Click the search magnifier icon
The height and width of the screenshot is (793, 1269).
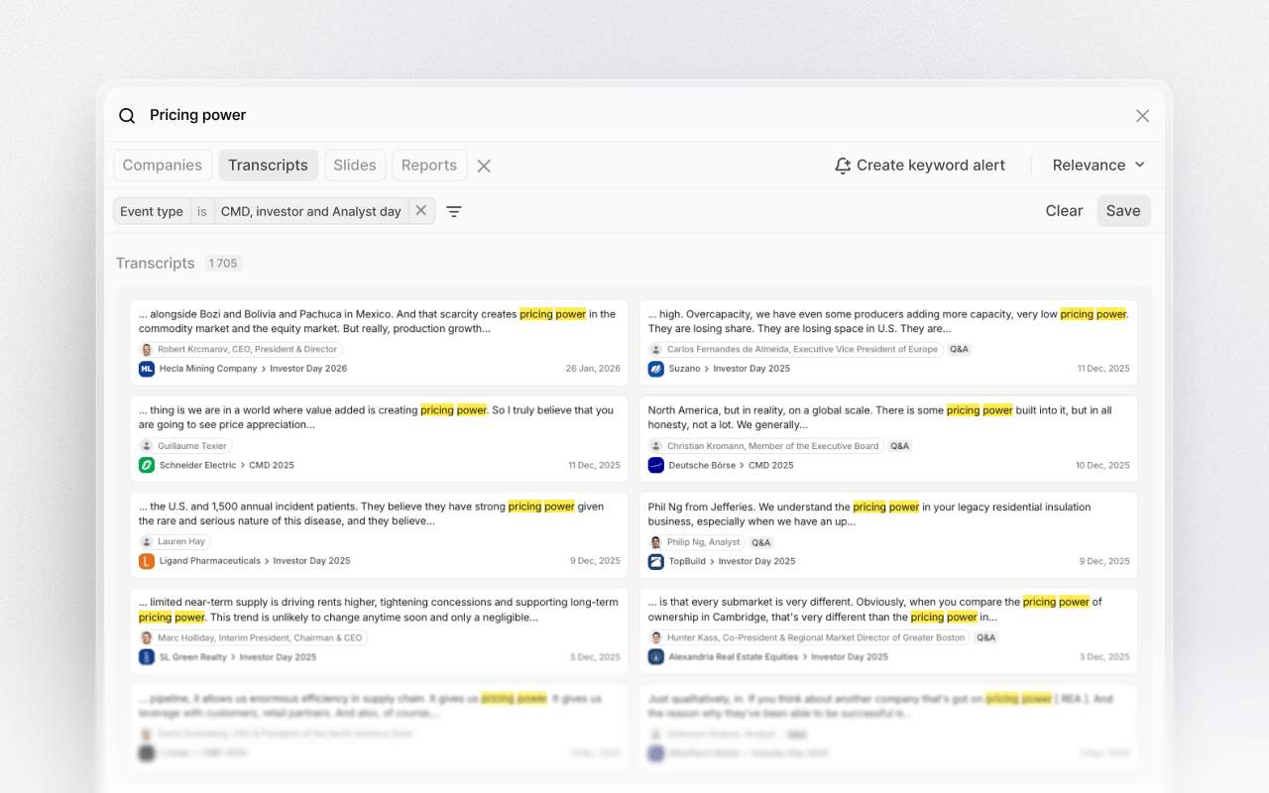[x=127, y=116]
